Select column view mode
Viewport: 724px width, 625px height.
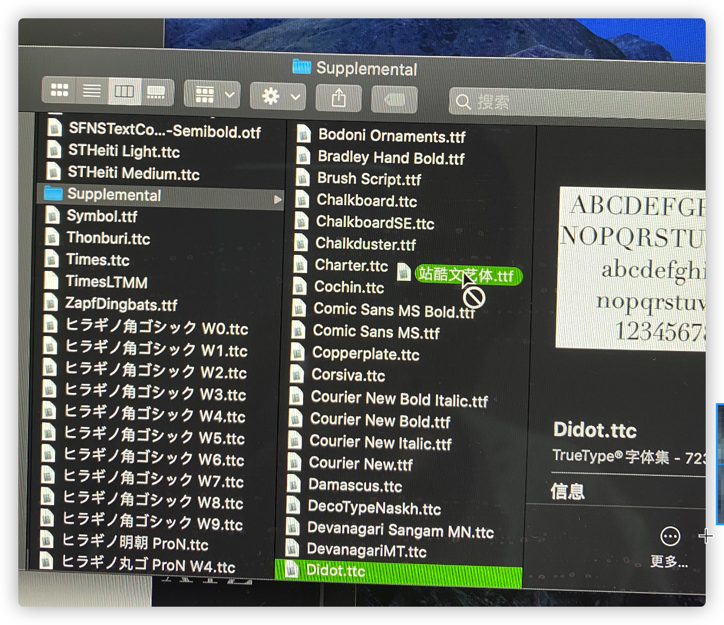click(x=124, y=92)
